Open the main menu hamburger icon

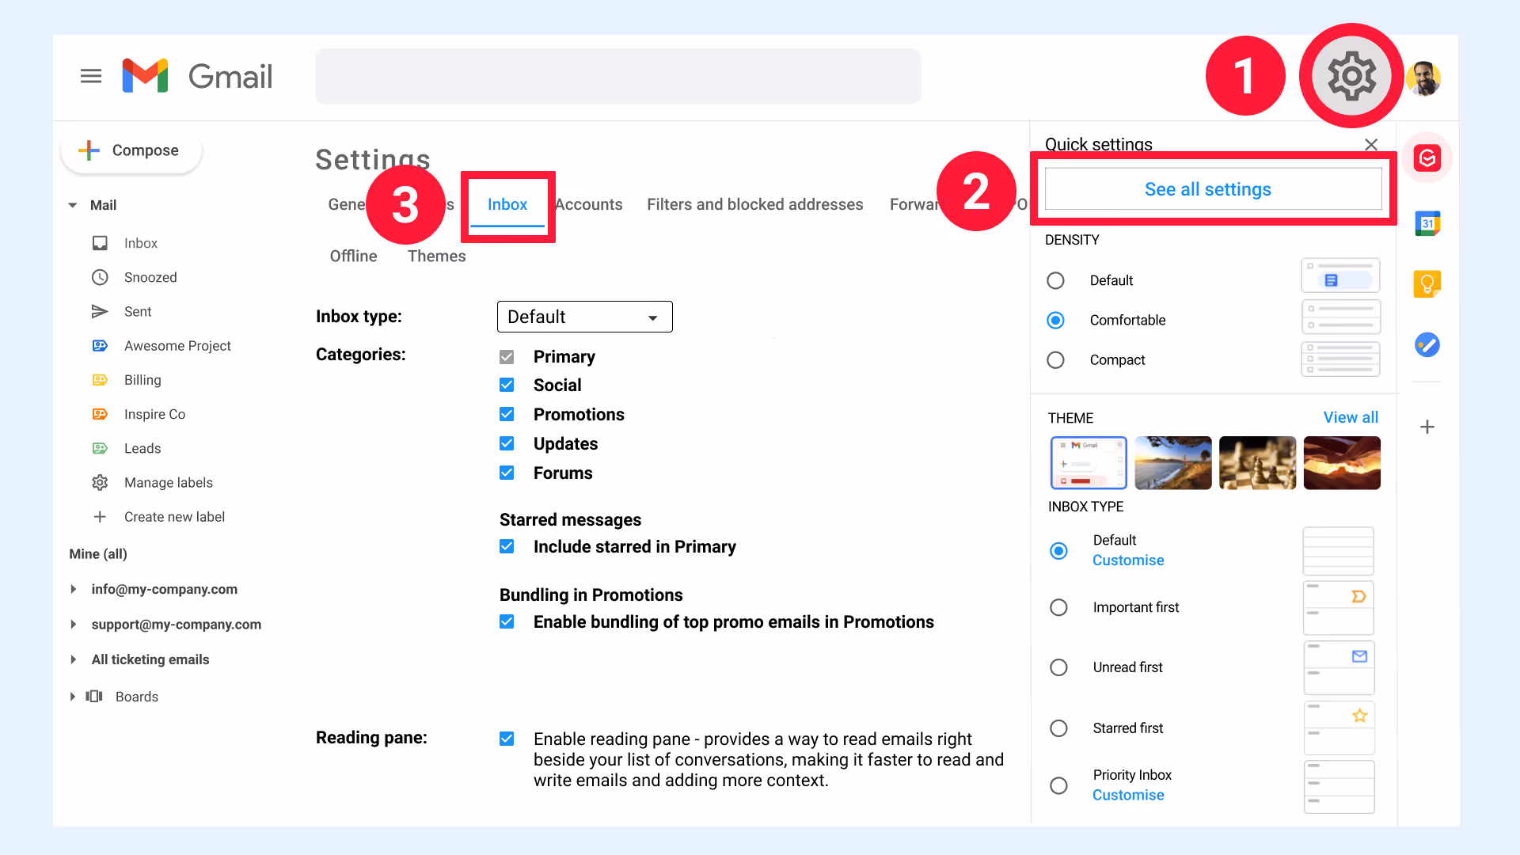click(x=91, y=76)
